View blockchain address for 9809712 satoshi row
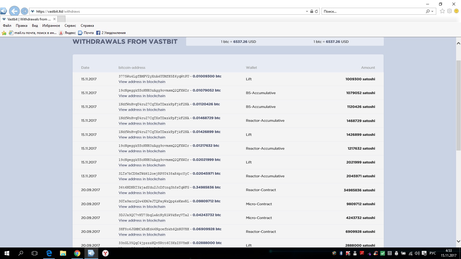This screenshot has width=461, height=259. pyautogui.click(x=142, y=207)
